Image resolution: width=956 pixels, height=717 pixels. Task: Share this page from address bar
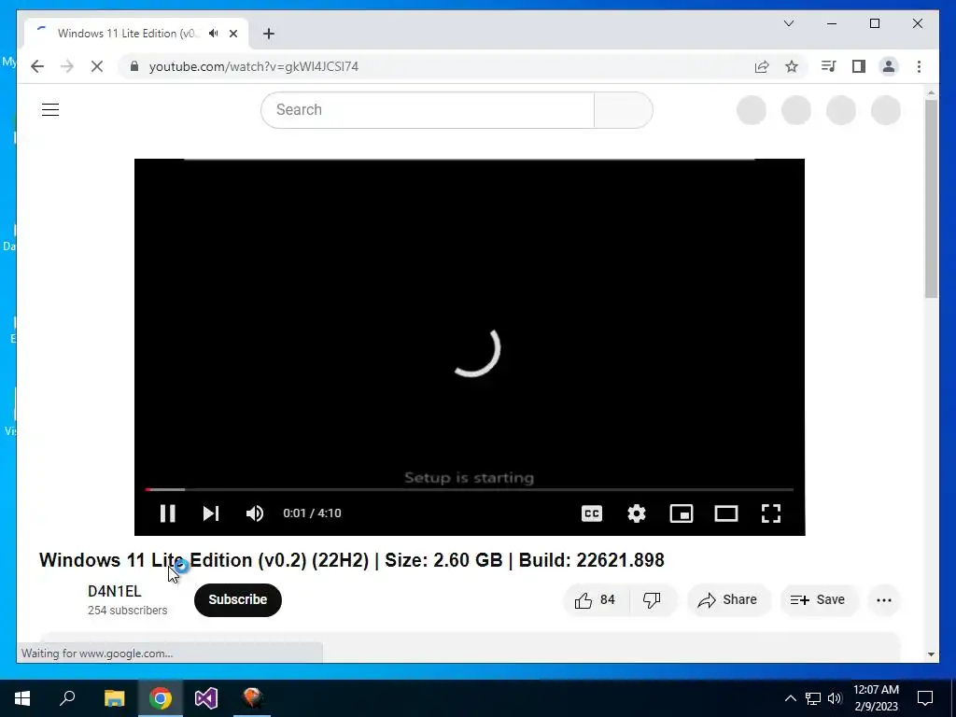[762, 66]
